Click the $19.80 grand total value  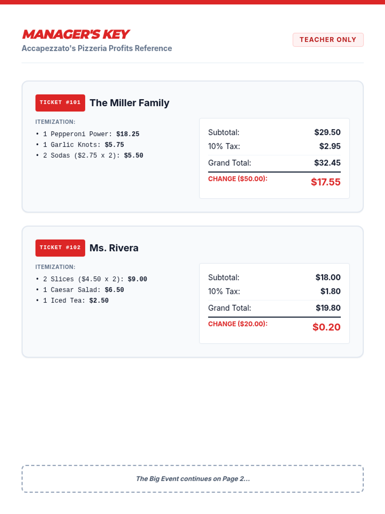coord(328,308)
